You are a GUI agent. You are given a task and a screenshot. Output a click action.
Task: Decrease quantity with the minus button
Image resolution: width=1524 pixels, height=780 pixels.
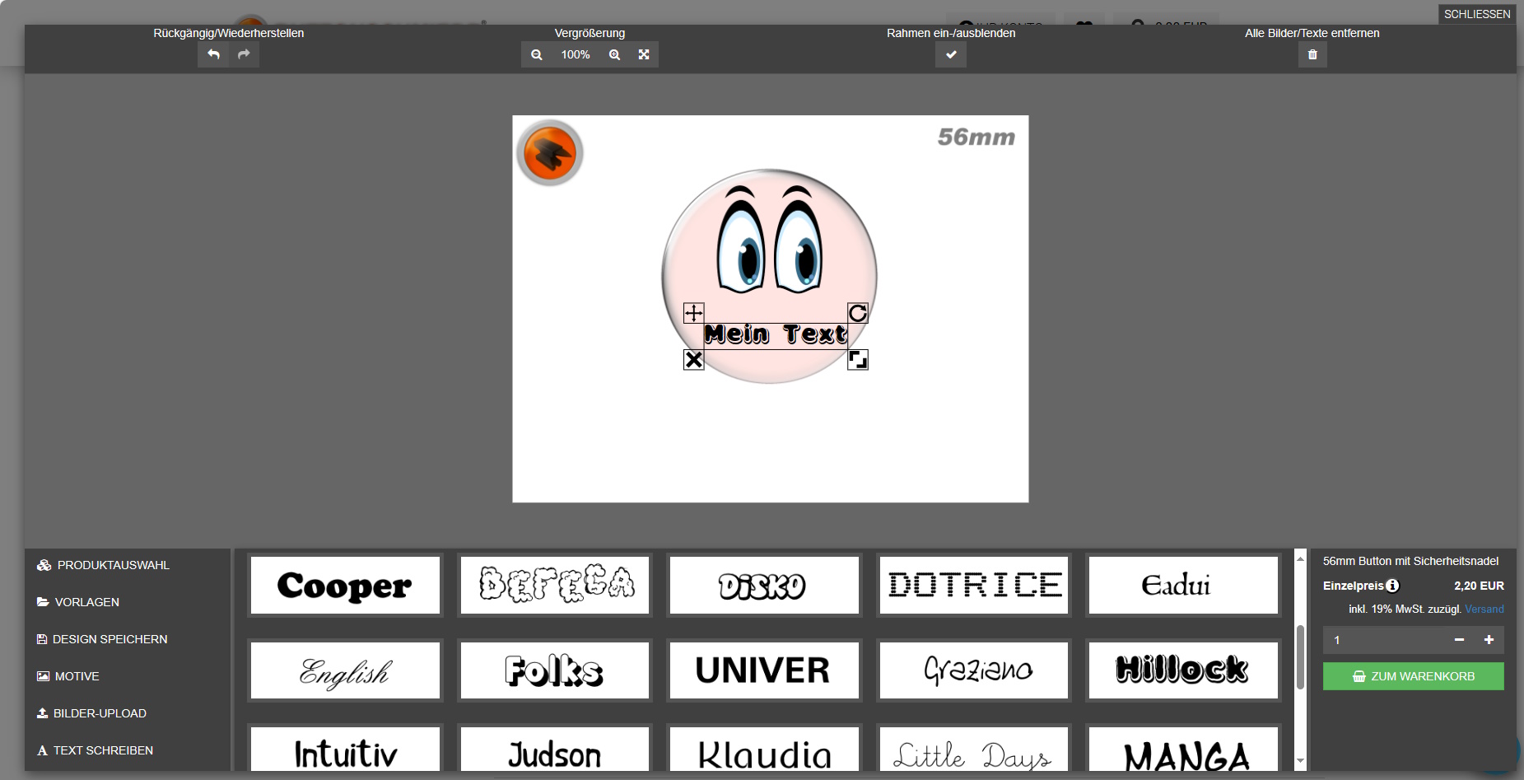point(1459,640)
